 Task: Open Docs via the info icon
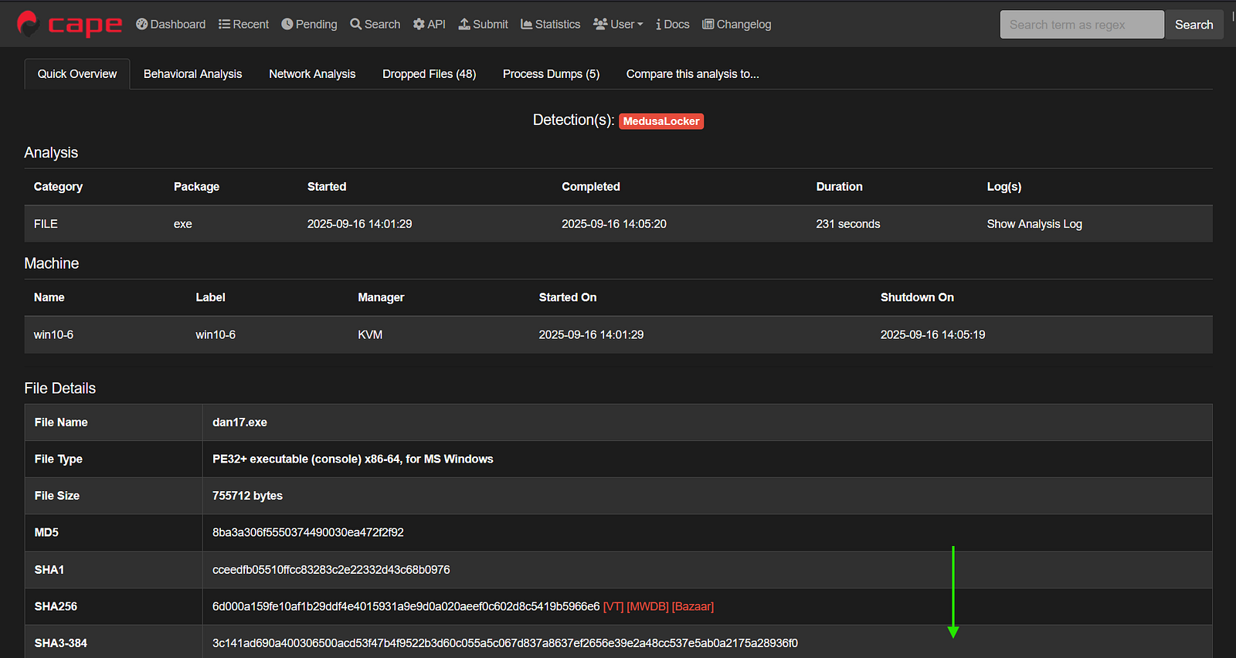(658, 24)
